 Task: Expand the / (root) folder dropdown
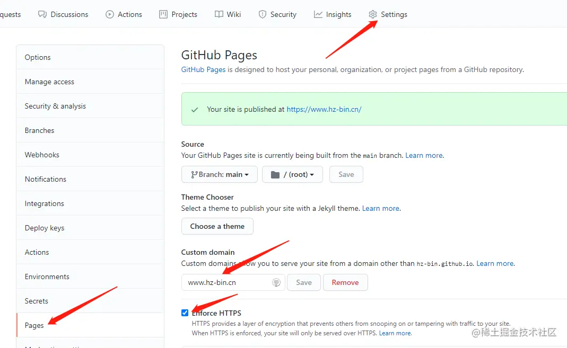pyautogui.click(x=292, y=174)
